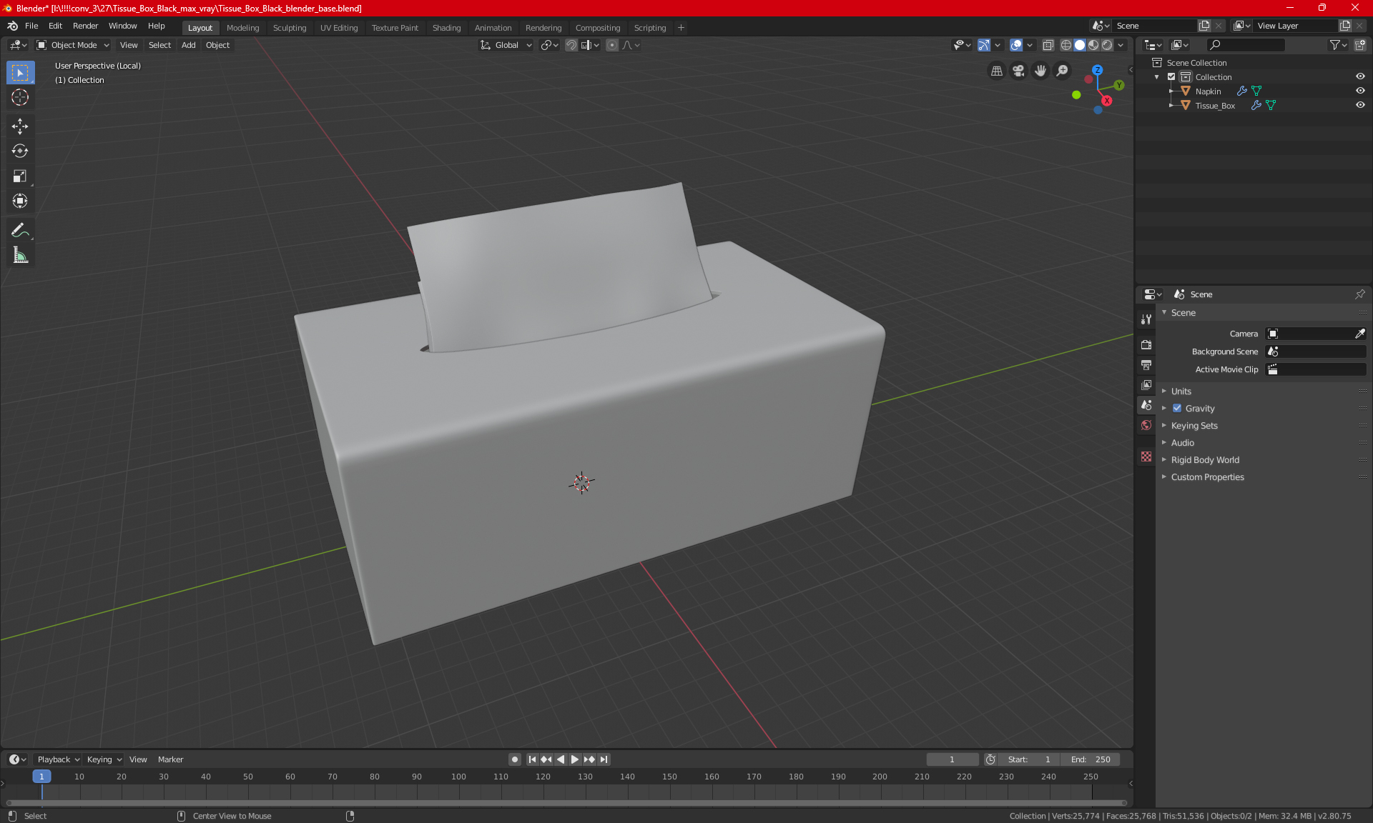Click the zoom view magnifier icon
Screen dimensions: 1373x823
[1063, 71]
